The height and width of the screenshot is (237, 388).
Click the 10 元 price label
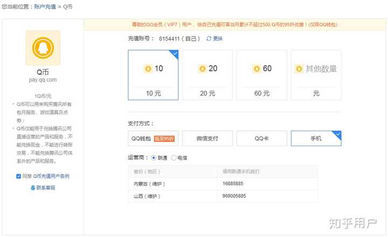coord(154,94)
